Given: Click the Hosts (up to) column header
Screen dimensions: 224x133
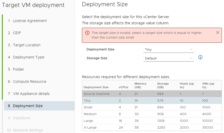Looking at the screenshot, I should point(187,85).
